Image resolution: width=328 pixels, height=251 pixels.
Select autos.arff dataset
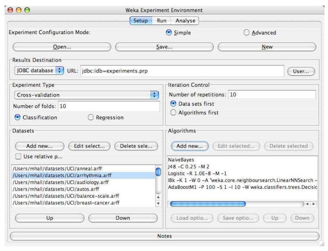[x=84, y=189]
